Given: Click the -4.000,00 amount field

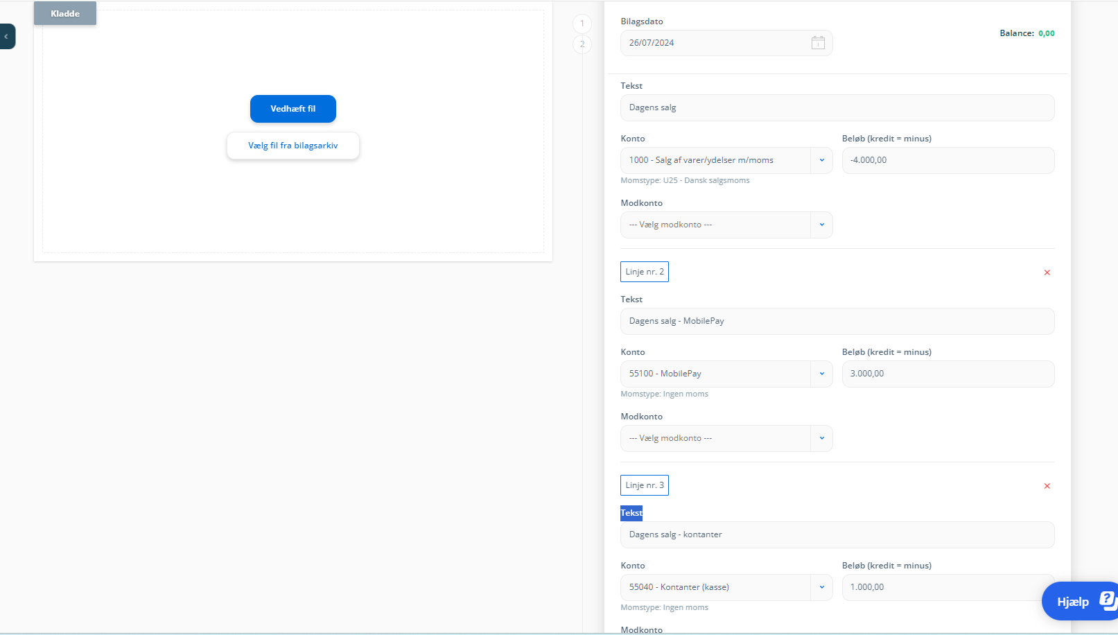Looking at the screenshot, I should [x=947, y=160].
